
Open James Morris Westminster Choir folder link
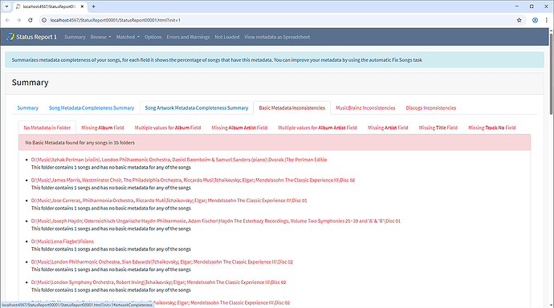click(193, 180)
